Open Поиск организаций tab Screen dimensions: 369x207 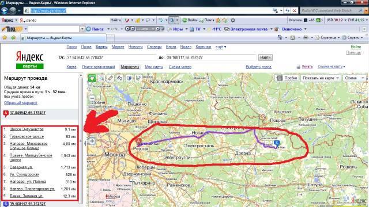[99, 67]
